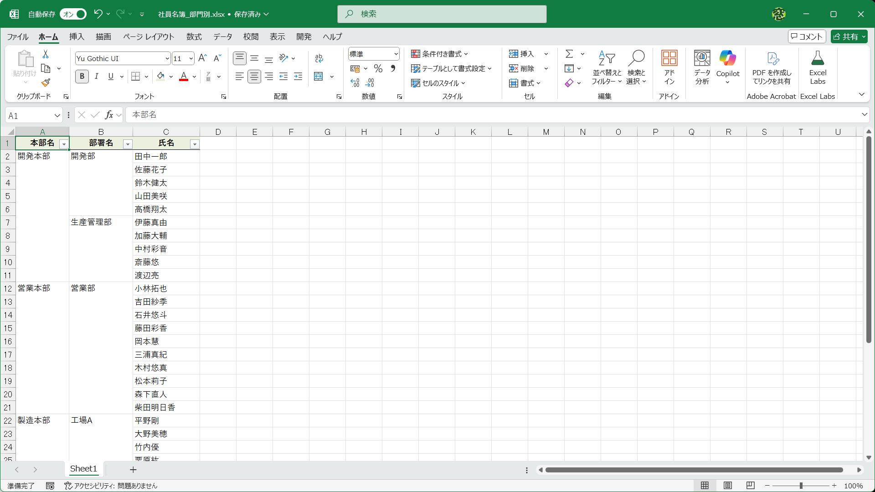
Task: Switch to Page Layout view in status bar
Action: tap(728, 486)
